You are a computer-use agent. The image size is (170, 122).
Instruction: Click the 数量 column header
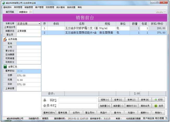135,24
